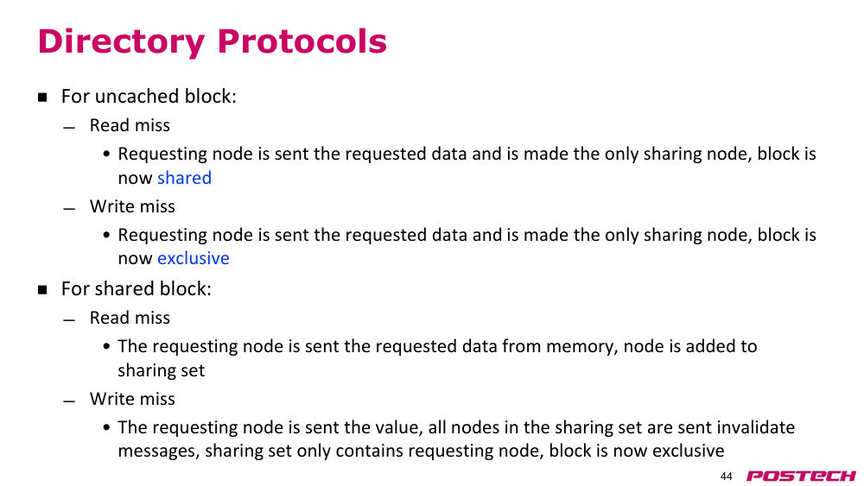864x486 pixels.
Task: Click the dash bullet before the first Read miss
Action: [x=69, y=129]
